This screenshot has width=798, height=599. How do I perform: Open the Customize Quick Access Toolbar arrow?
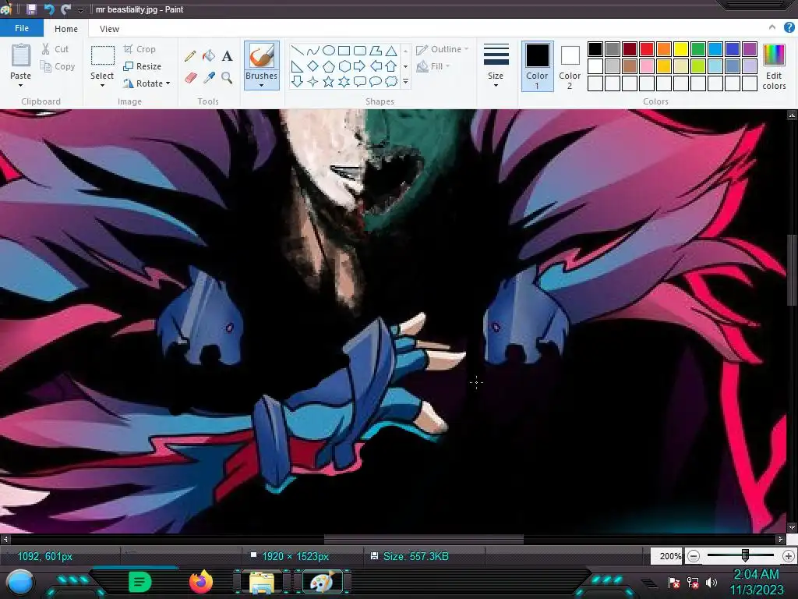tap(80, 9)
